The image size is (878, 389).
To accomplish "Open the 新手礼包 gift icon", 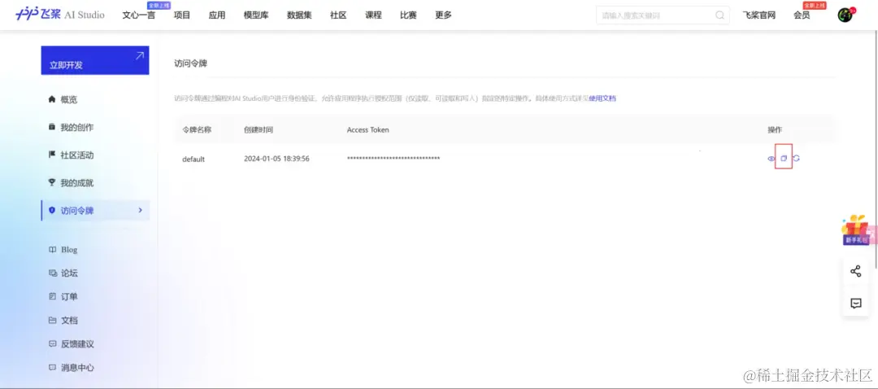I will 857,229.
